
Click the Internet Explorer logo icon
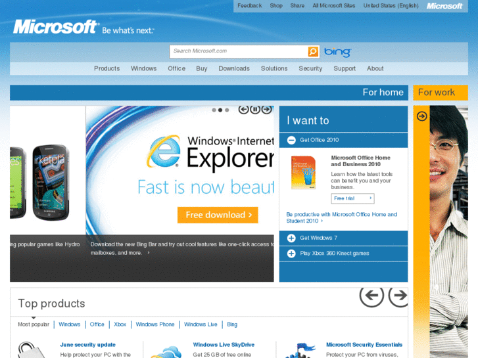[x=164, y=152]
